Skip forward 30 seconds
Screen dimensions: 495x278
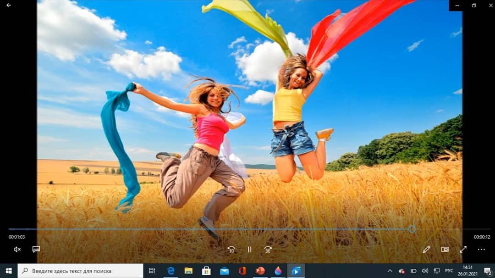tap(268, 250)
